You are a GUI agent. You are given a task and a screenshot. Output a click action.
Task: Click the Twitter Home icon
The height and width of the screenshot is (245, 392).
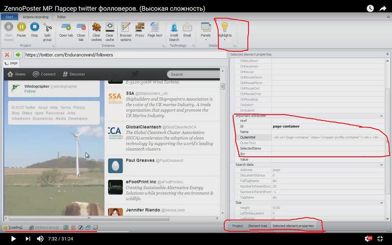coord(10,74)
